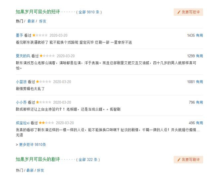Mark 墨予's review as 有用
Image resolution: width=212 pixels, height=177 pixels.
(199, 35)
